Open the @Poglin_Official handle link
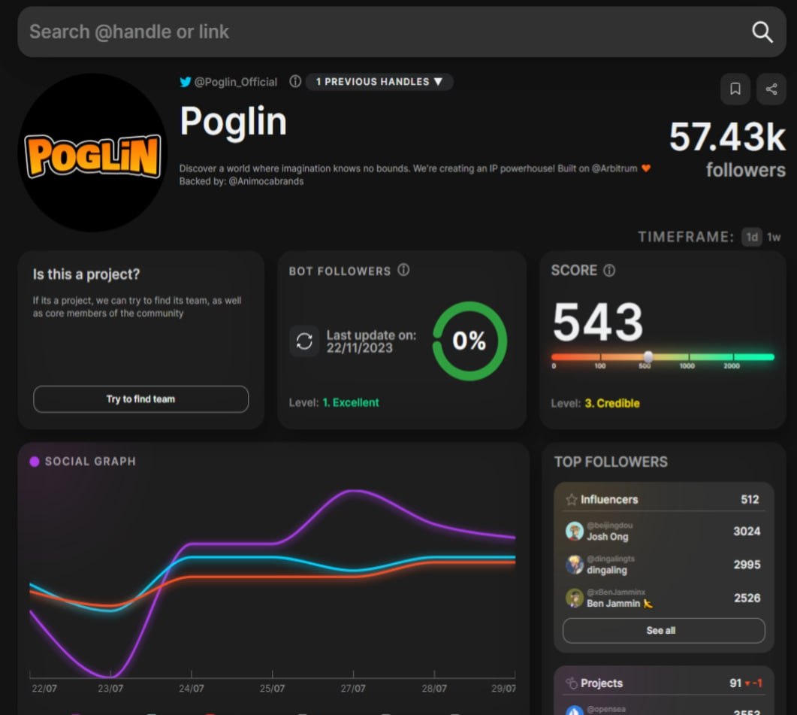Screen dimensions: 797x715 pyautogui.click(x=236, y=82)
